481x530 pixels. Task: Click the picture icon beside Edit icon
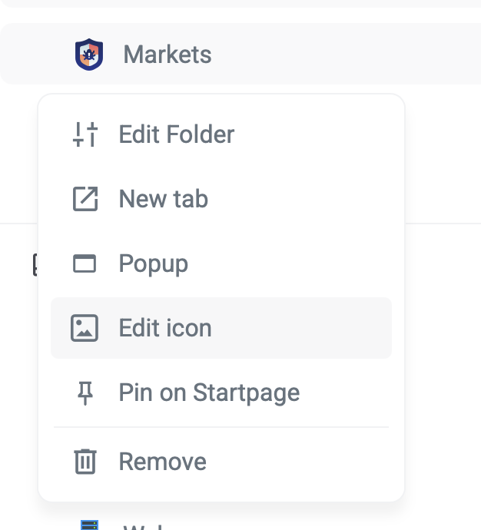click(x=85, y=328)
